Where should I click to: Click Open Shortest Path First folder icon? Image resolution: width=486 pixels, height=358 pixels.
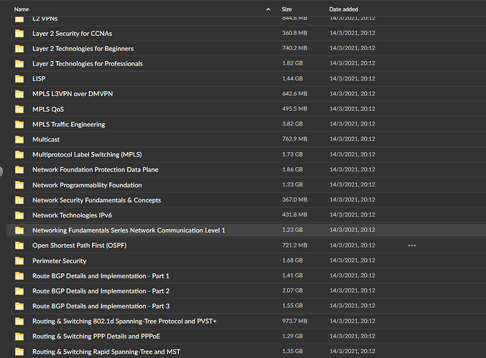pyautogui.click(x=19, y=245)
